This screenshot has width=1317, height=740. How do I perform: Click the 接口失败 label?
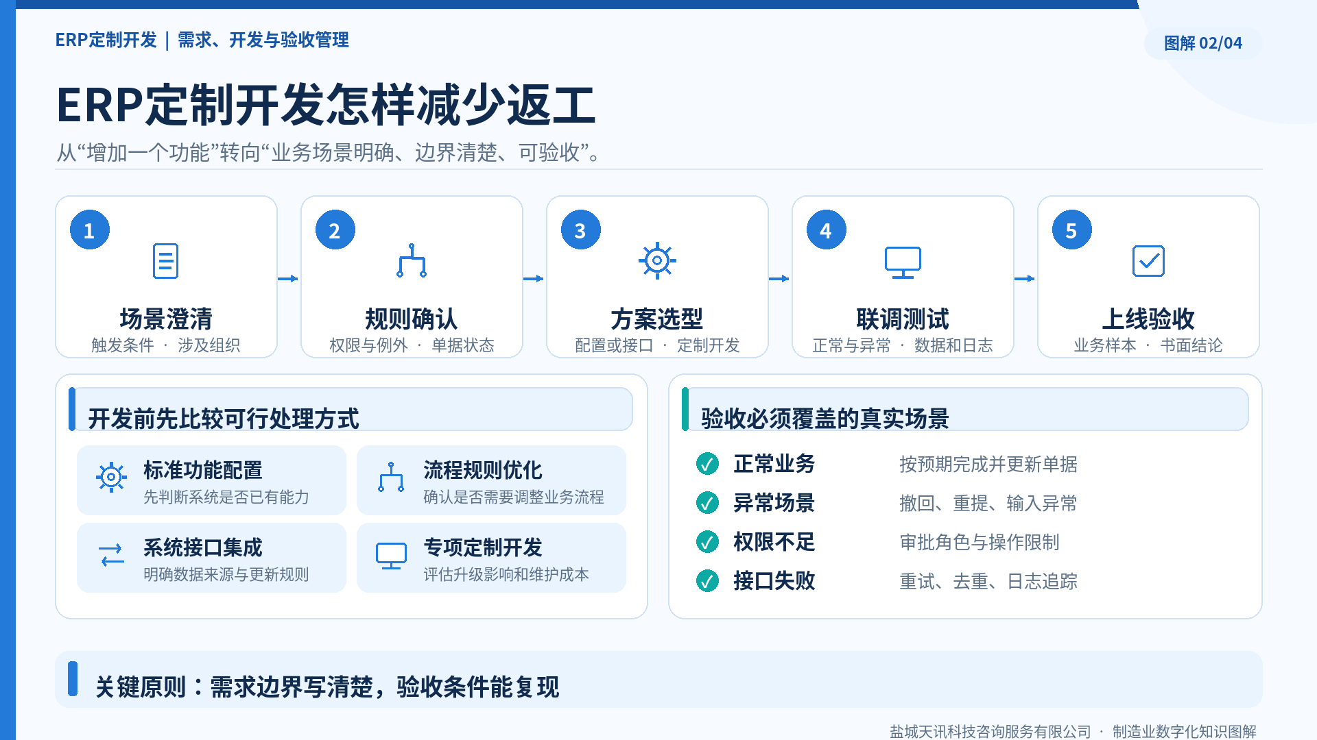(x=774, y=581)
